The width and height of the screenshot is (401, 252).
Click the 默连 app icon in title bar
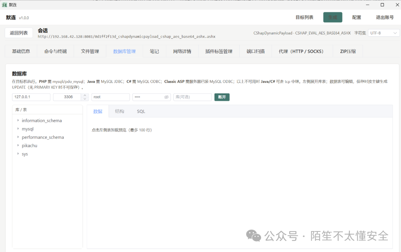[4, 5]
